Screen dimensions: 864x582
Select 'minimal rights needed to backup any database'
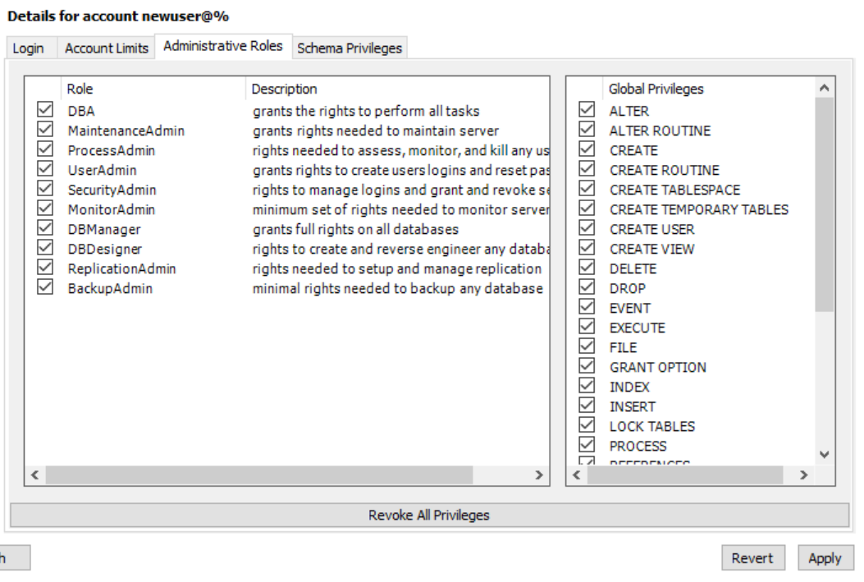coord(397,288)
